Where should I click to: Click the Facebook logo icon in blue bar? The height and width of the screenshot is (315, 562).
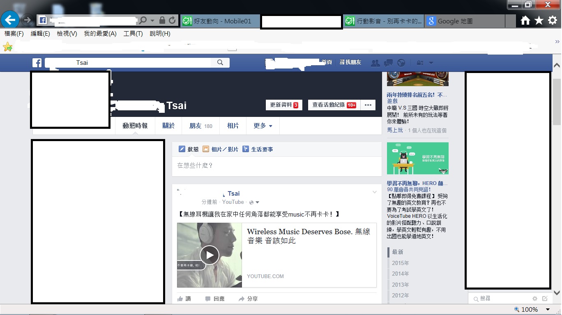(37, 63)
